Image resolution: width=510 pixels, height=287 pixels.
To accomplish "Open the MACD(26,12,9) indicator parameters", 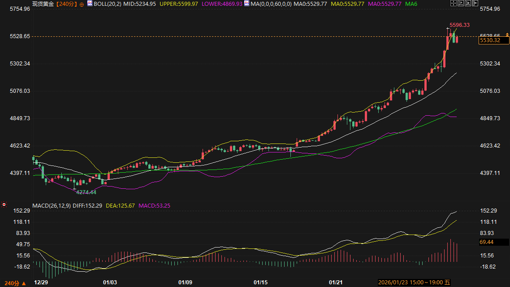I will pyautogui.click(x=50, y=205).
